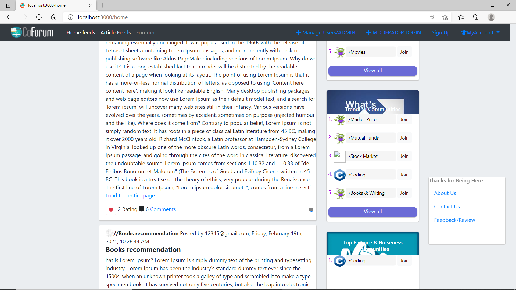Join the /Stock Market community
The width and height of the screenshot is (516, 290).
[x=404, y=156]
